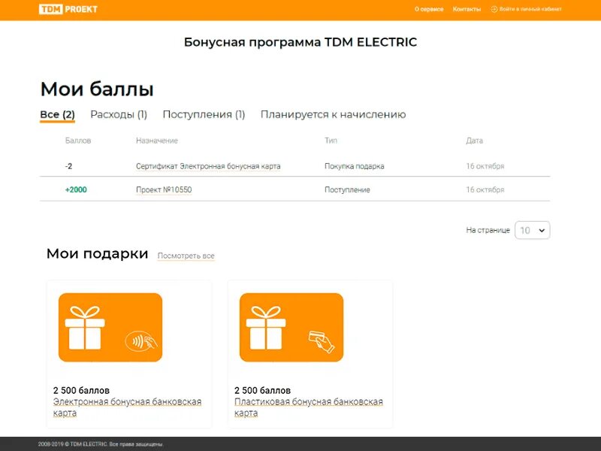Click the 'Дата' column header
601x451 pixels.
coord(475,141)
